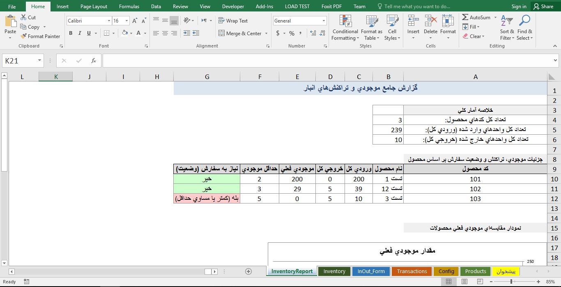Screen dimensions: 561x287
Task: Open the Transactions sheet tab
Action: (x=412, y=271)
